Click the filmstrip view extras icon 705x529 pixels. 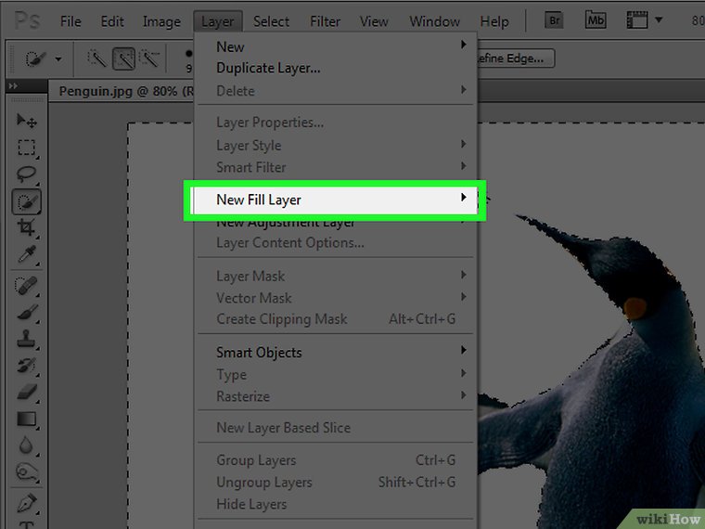(x=637, y=20)
